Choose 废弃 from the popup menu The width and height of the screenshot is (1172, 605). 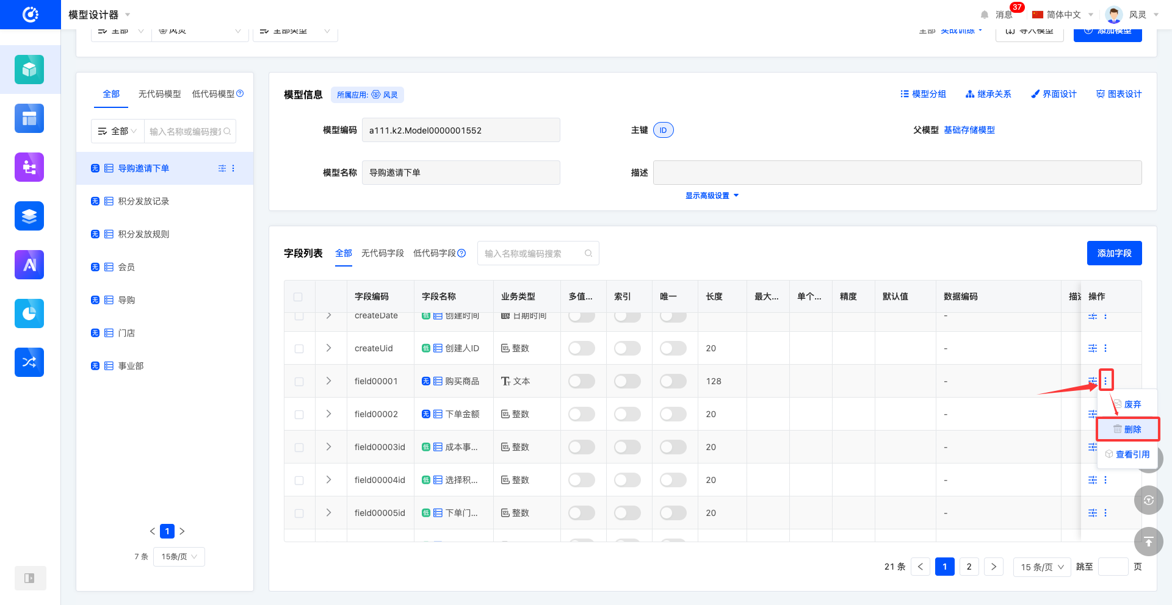click(1127, 404)
